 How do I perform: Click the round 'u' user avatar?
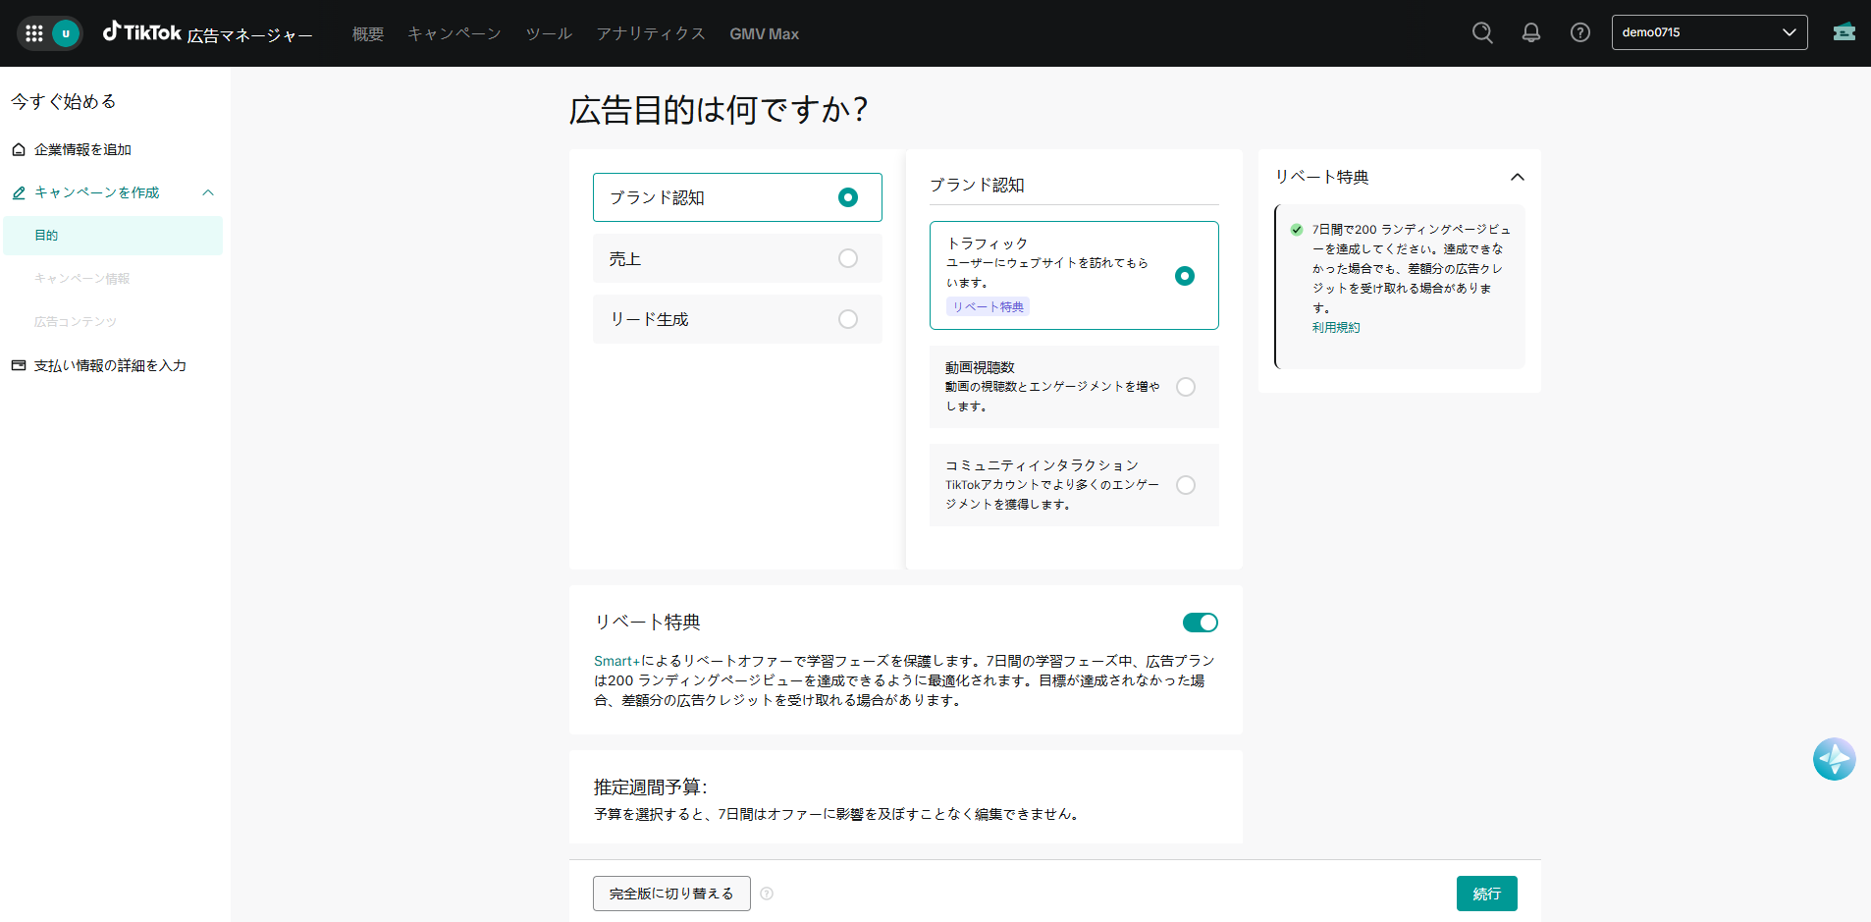coord(66,33)
